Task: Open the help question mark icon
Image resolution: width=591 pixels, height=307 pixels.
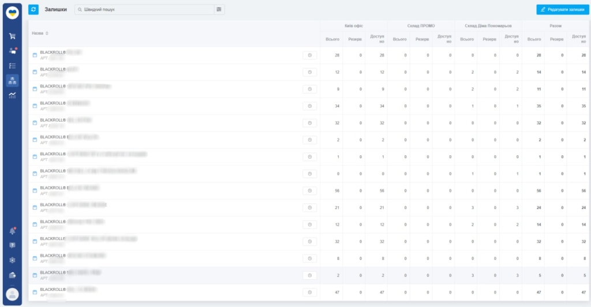Action: 12,245
